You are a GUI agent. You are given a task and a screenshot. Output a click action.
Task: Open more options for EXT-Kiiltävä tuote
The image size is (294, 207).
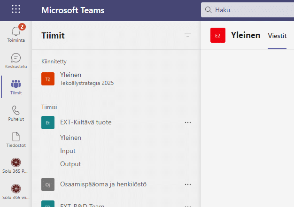click(188, 123)
